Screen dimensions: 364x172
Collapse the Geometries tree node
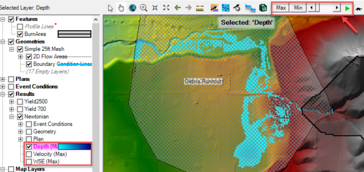point(4,42)
